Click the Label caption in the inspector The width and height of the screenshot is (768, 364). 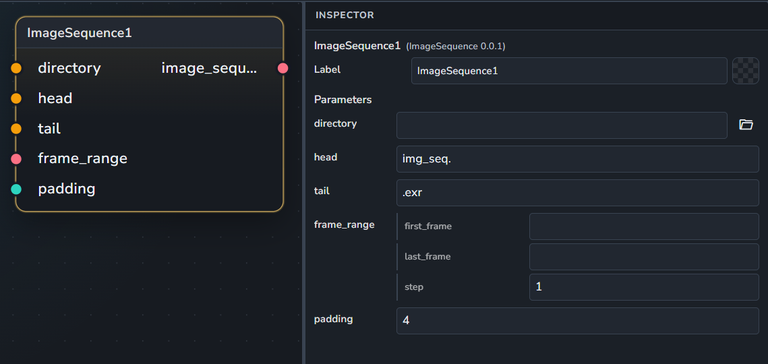327,69
